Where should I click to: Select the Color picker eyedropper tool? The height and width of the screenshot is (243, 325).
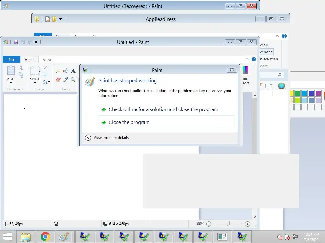pos(66,79)
